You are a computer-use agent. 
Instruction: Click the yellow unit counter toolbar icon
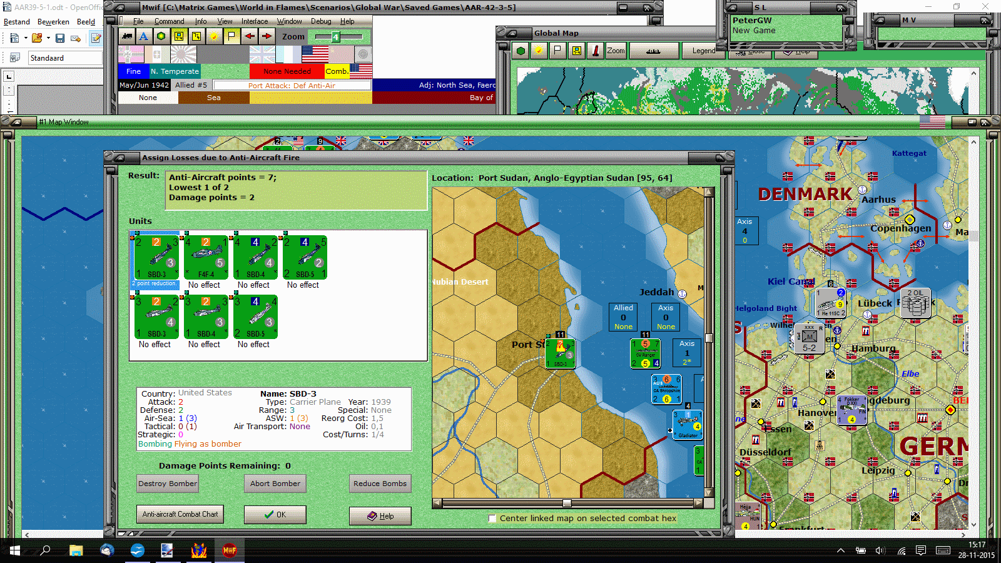pyautogui.click(x=179, y=36)
